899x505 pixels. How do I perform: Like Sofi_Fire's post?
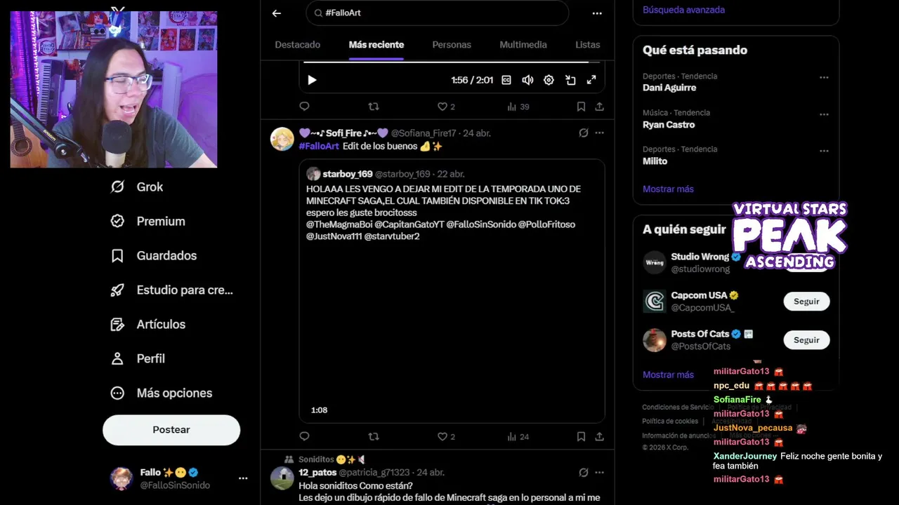pyautogui.click(x=446, y=436)
